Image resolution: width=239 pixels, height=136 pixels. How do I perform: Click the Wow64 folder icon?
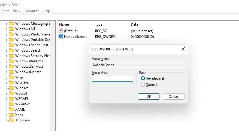pos(11,93)
